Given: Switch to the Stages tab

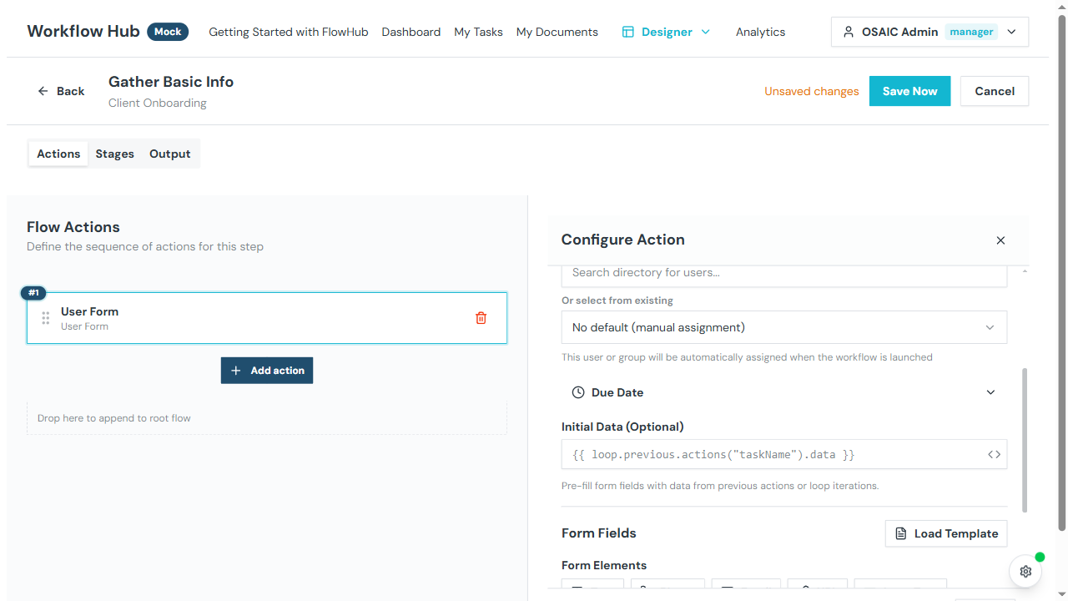Looking at the screenshot, I should coord(114,154).
